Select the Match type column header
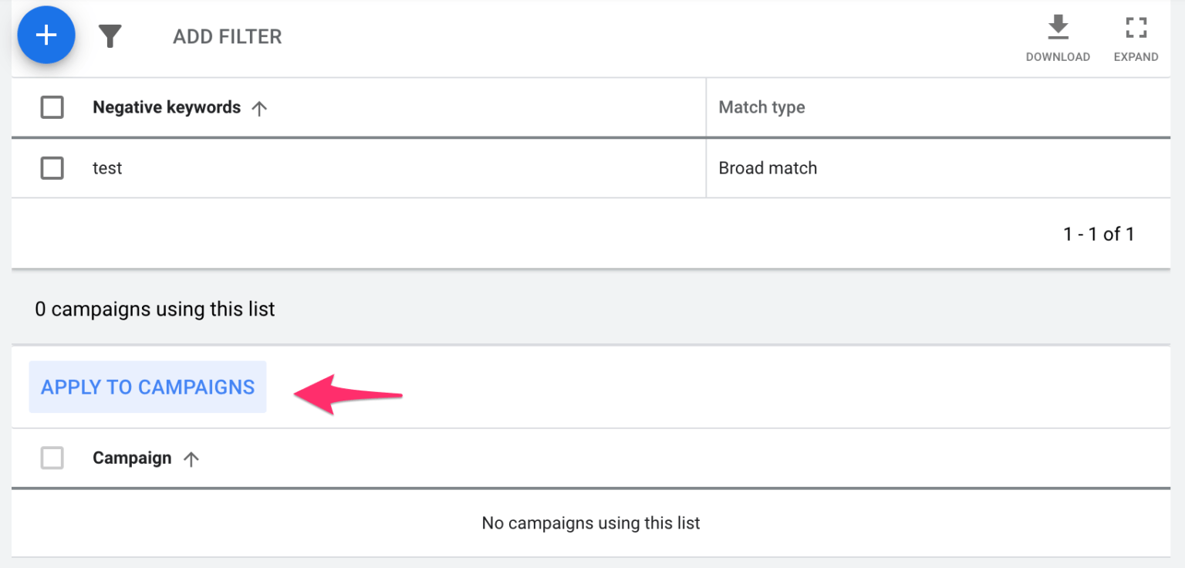 point(761,107)
